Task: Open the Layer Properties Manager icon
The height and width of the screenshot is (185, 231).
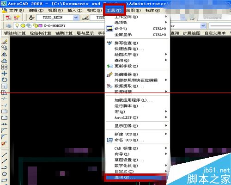Action: [x=9, y=26]
